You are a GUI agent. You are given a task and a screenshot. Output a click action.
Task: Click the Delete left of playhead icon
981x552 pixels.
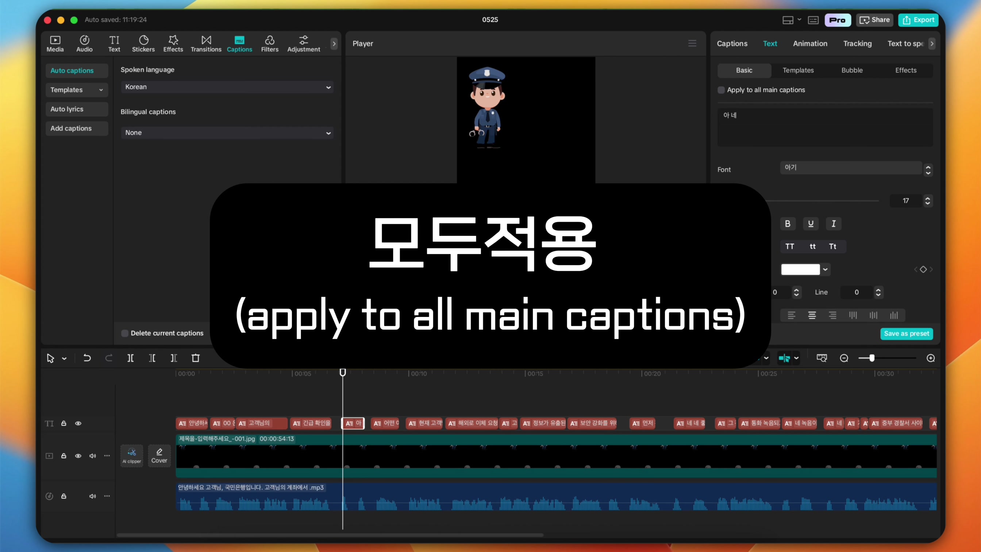[x=152, y=358]
